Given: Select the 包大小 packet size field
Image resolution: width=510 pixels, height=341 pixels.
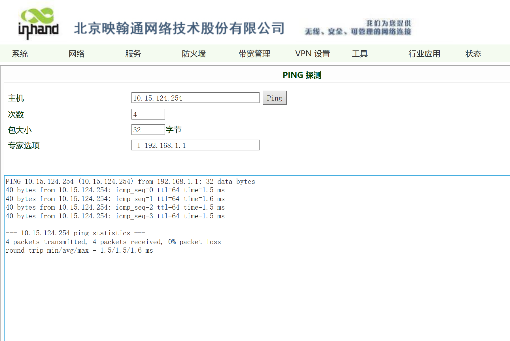Looking at the screenshot, I should click(148, 129).
